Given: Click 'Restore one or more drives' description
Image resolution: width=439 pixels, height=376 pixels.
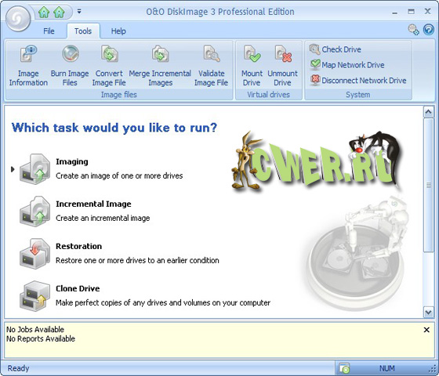Looking at the screenshot, I should click(137, 260).
